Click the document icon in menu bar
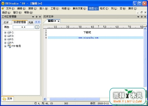This screenshot has width=148, height=106. [3, 8]
